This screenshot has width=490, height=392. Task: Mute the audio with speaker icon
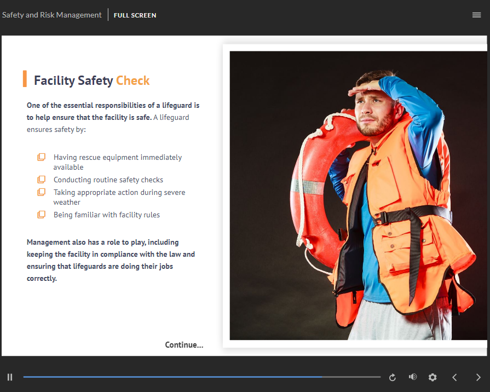[x=412, y=377]
